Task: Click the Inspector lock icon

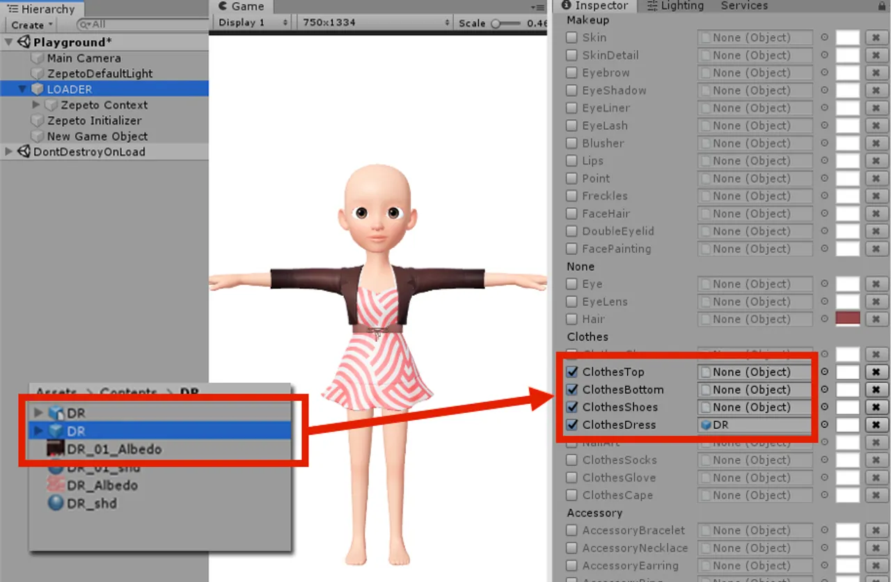Action: tap(883, 6)
